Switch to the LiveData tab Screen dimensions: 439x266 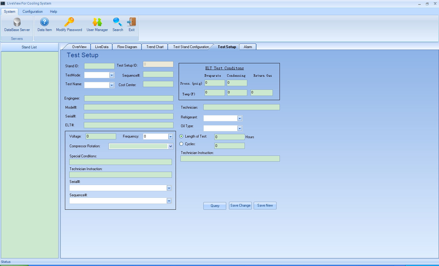click(102, 47)
